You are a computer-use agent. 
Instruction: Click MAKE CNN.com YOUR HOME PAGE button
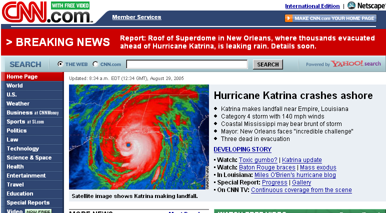(330, 18)
